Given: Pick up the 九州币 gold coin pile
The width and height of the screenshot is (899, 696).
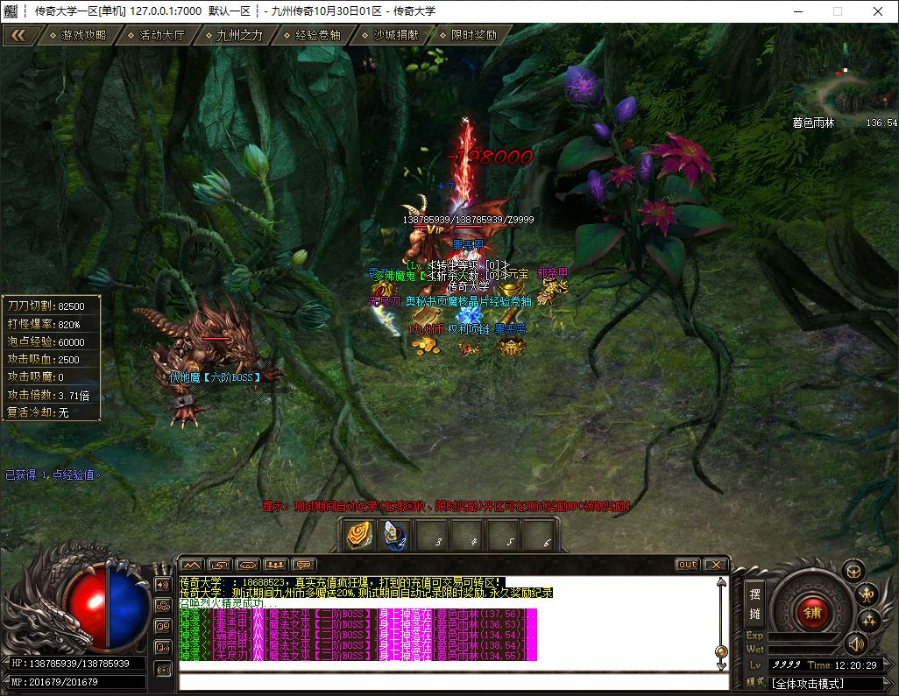Looking at the screenshot, I should [426, 345].
